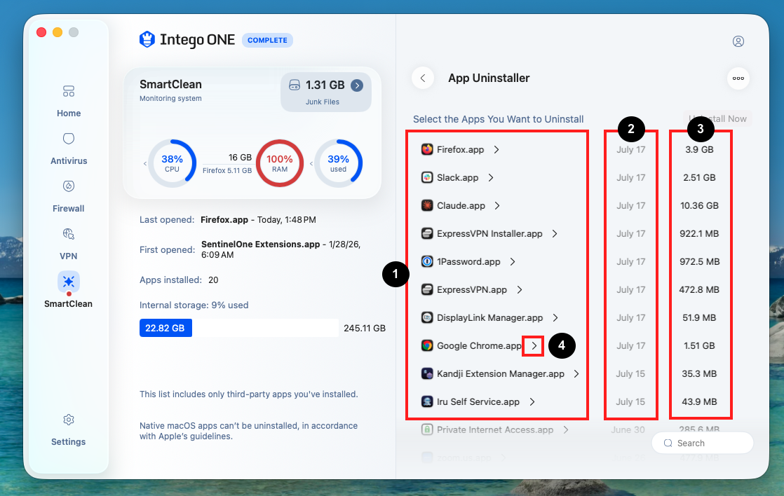Show previous gauge left of CPU
The image size is (784, 496).
click(145, 163)
